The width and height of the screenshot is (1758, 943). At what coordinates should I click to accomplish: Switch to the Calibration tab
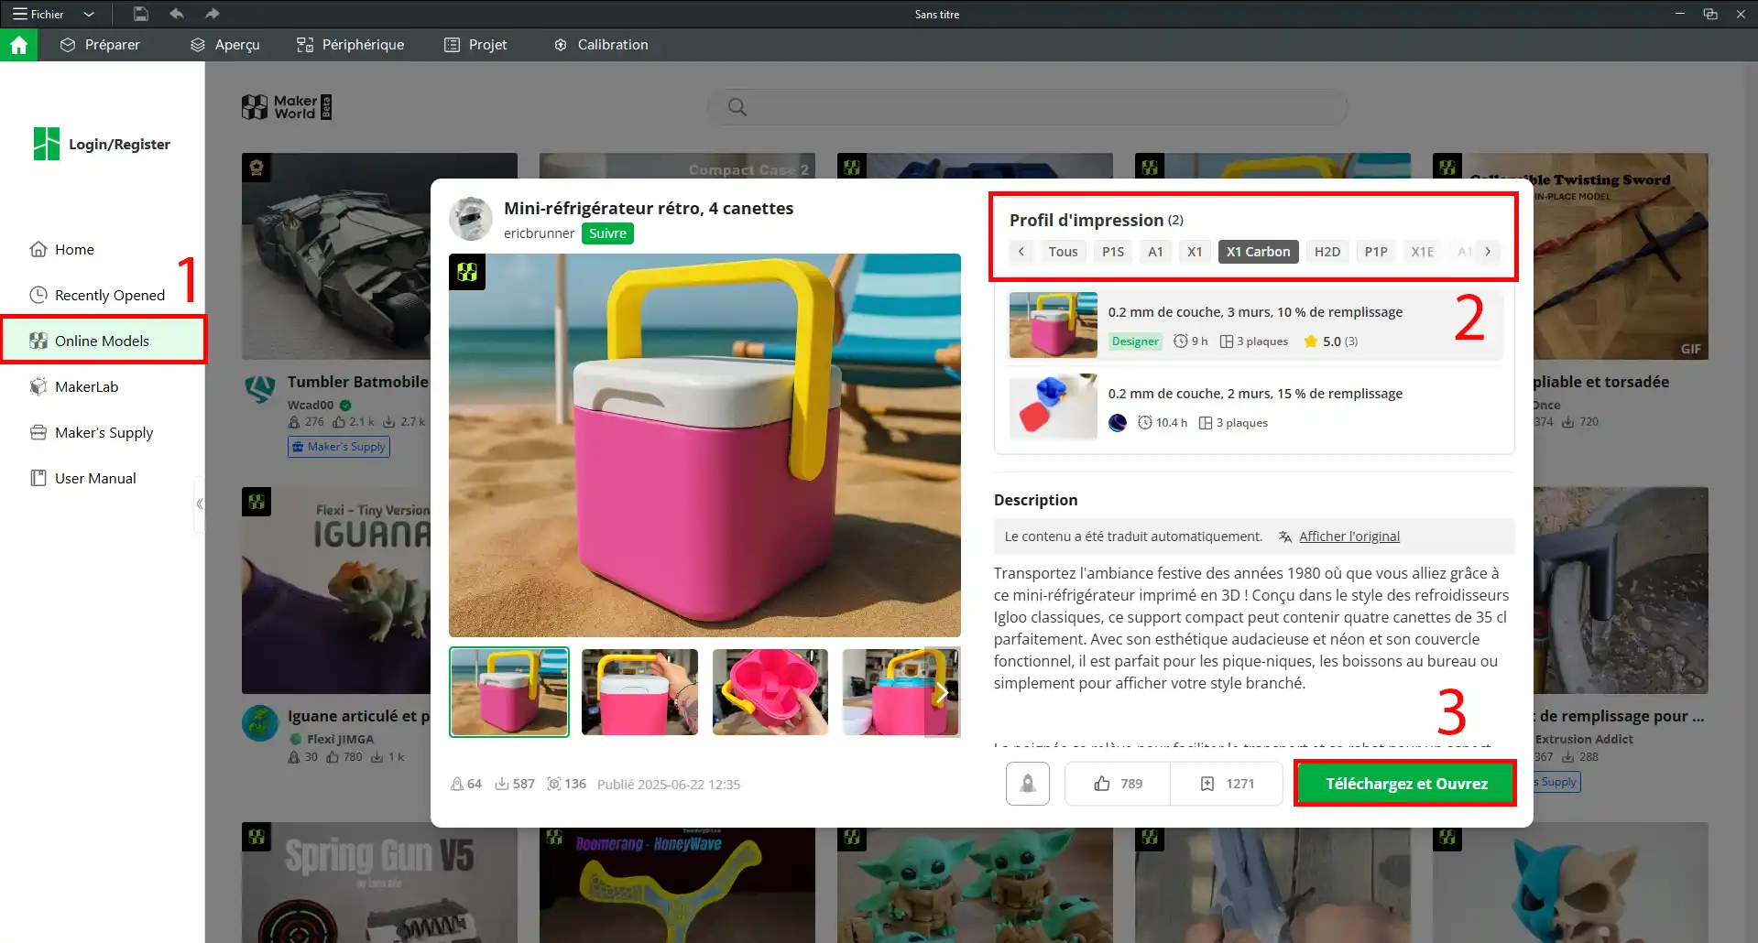[601, 45]
